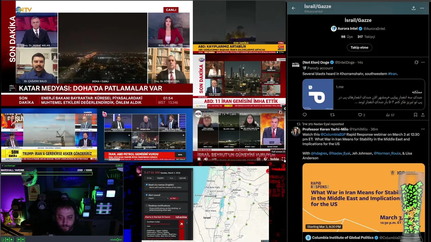Toggle Read city names (English) checkbox
431x242 pixels.
147,185
